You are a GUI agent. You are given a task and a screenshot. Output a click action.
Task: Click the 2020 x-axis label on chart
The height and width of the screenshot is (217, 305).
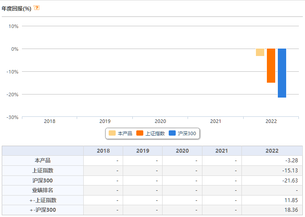(x=160, y=121)
